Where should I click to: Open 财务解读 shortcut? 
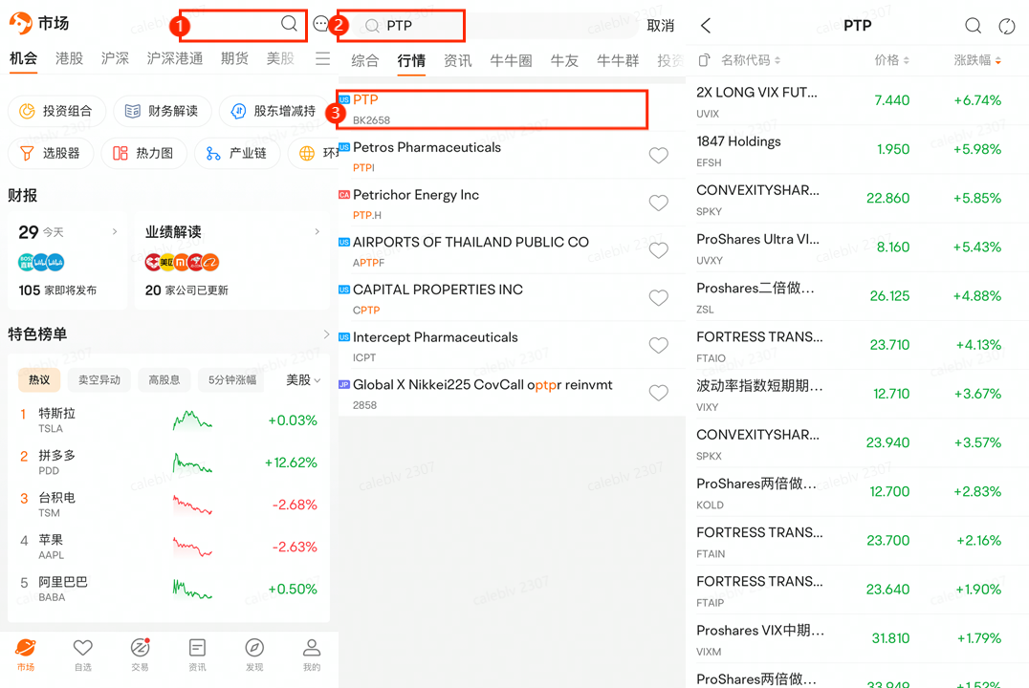coord(162,111)
